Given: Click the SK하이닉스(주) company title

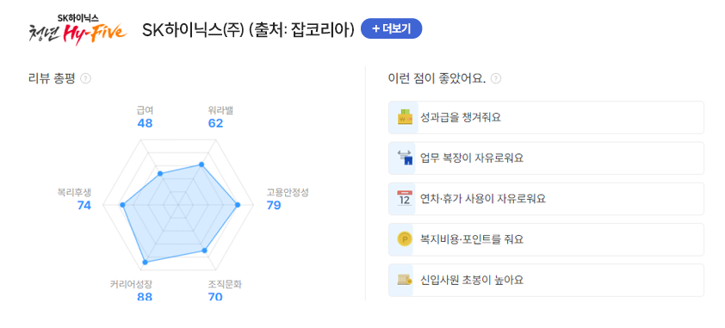Looking at the screenshot, I should tap(193, 29).
